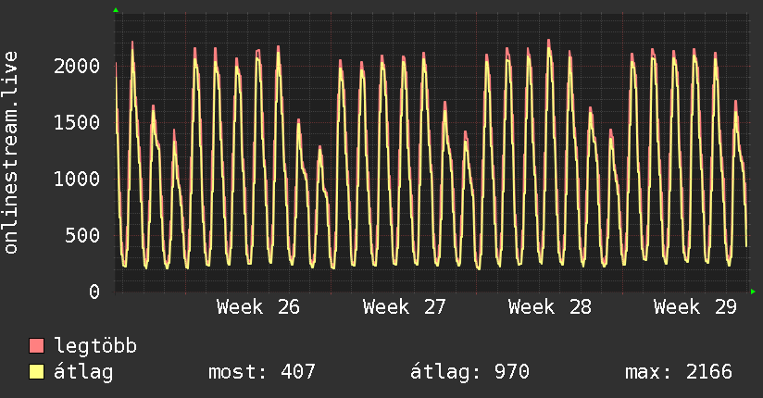The width and height of the screenshot is (763, 398).
Task: Click the onlinestream.live vertical axis title
Action: (x=11, y=153)
